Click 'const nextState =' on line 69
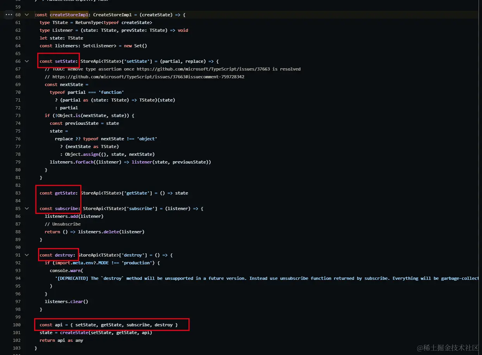 pyautogui.click(x=67, y=84)
